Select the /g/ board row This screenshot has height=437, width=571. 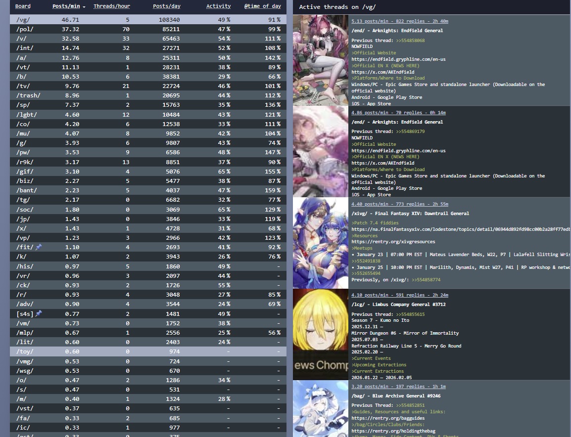pyautogui.click(x=148, y=143)
